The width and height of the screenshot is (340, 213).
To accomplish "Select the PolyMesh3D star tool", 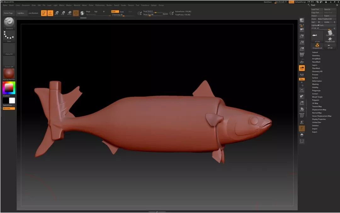I will pyautogui.click(x=330, y=39).
